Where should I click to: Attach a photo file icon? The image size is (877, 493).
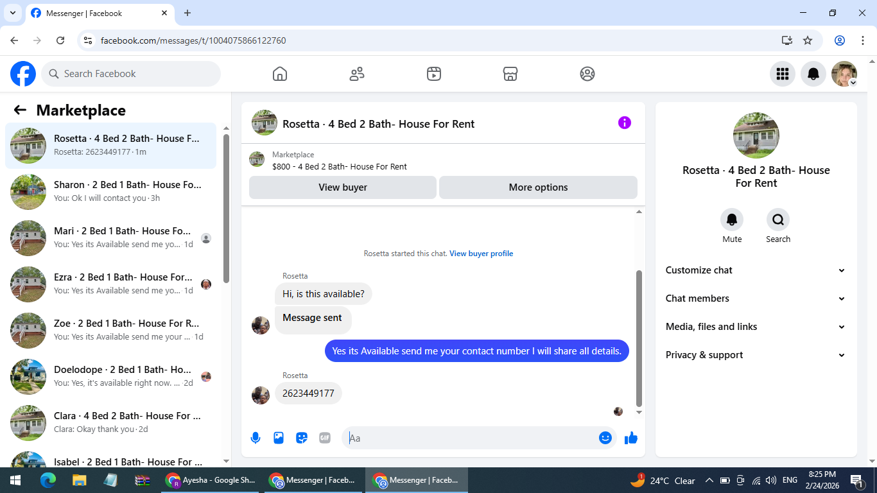click(279, 438)
